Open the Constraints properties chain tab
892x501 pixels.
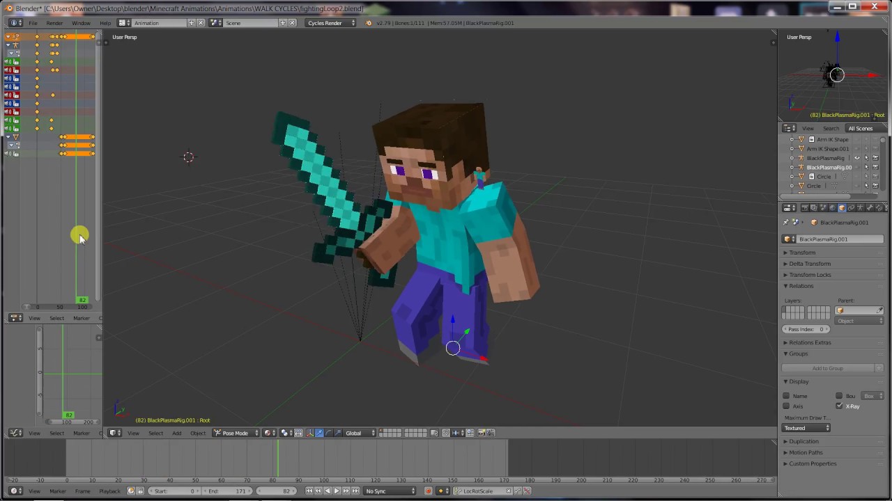851,207
